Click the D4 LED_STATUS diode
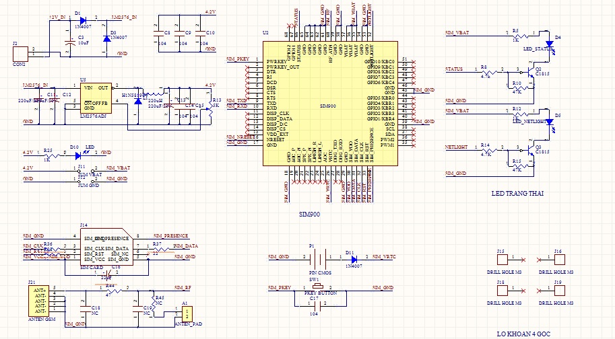615x339 pixels. coord(550,44)
